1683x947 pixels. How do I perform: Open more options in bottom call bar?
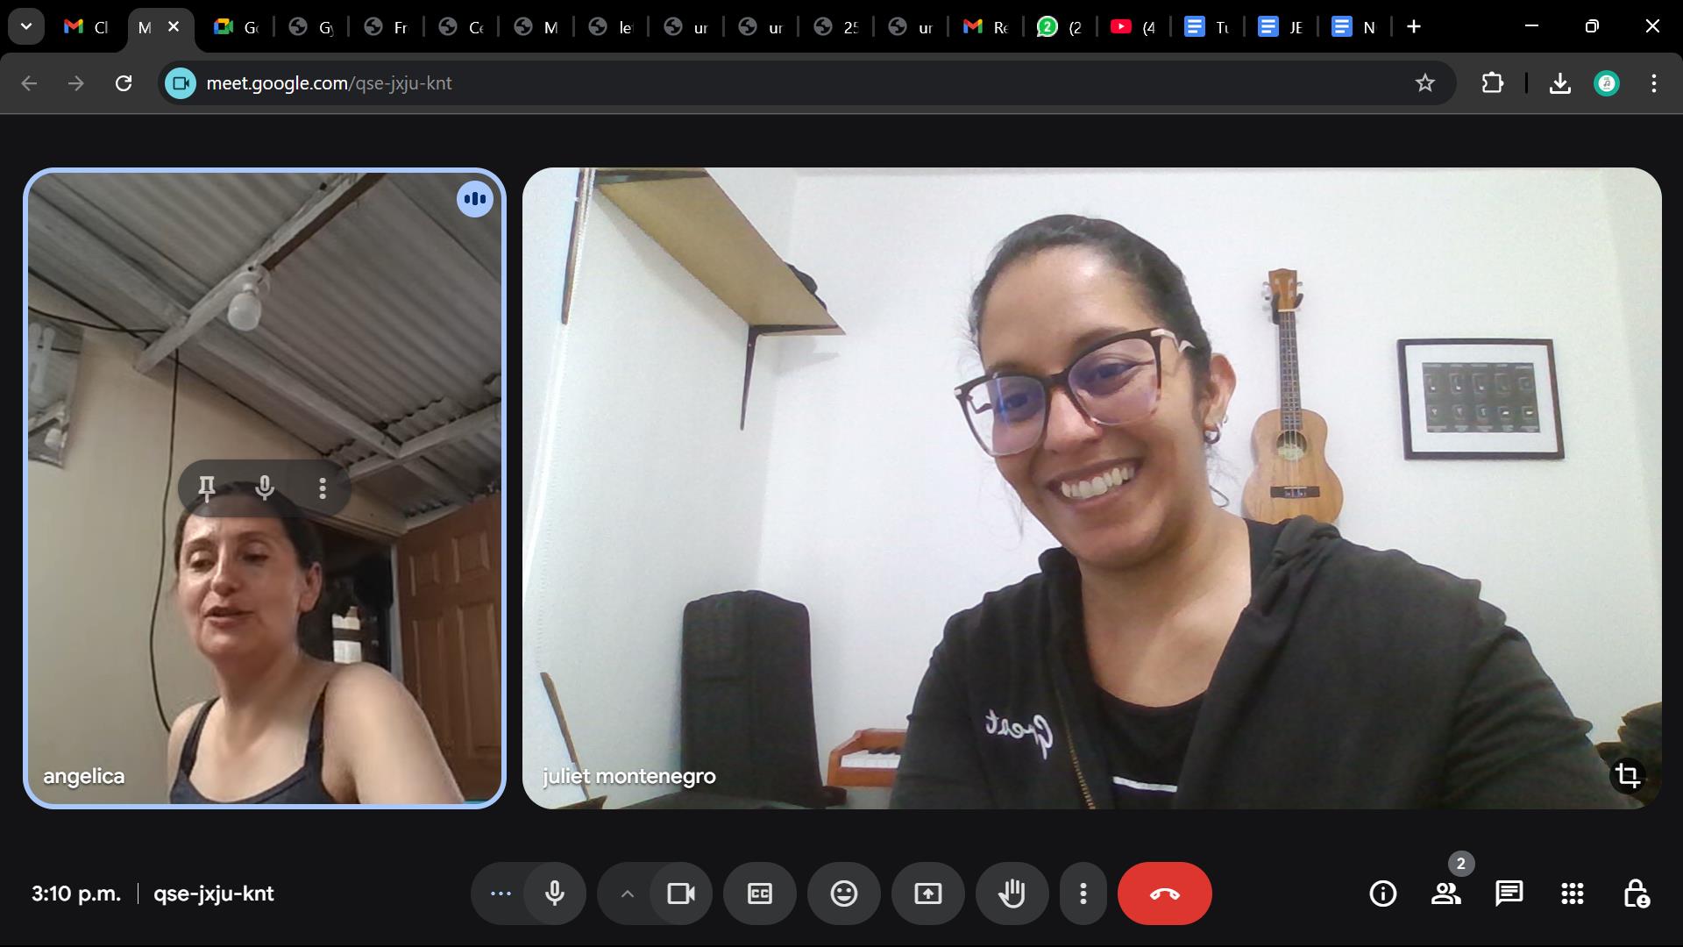pos(1083,894)
